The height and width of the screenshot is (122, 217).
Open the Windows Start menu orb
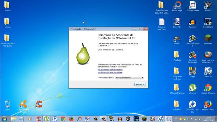[x=4, y=119]
